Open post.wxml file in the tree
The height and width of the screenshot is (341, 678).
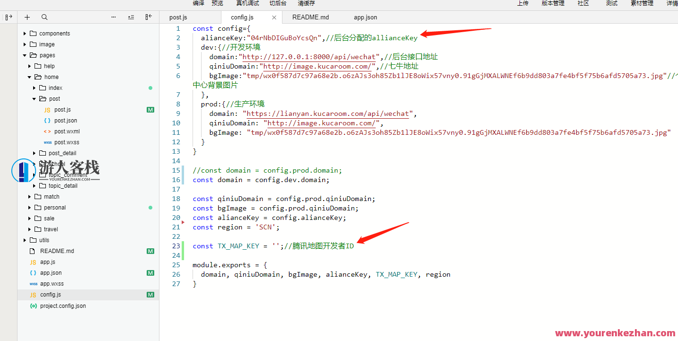[x=67, y=131]
